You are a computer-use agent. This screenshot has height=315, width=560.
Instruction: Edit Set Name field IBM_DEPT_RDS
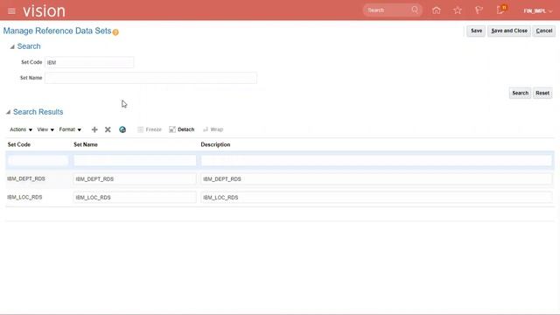tap(135, 178)
